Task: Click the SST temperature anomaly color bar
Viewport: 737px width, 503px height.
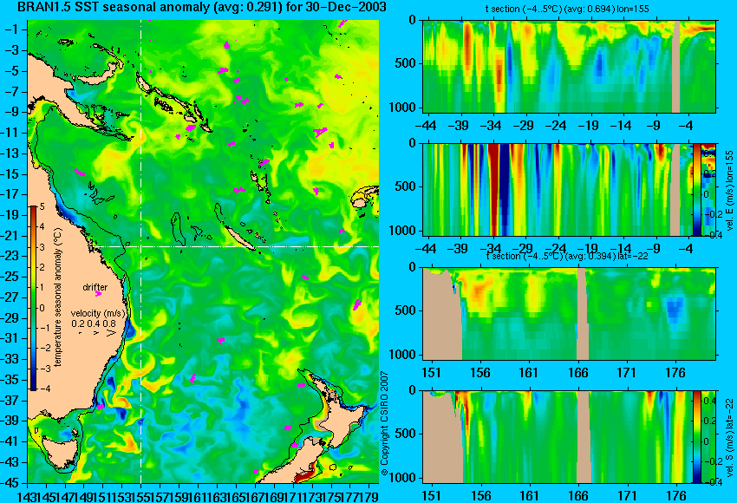Action: pos(34,298)
